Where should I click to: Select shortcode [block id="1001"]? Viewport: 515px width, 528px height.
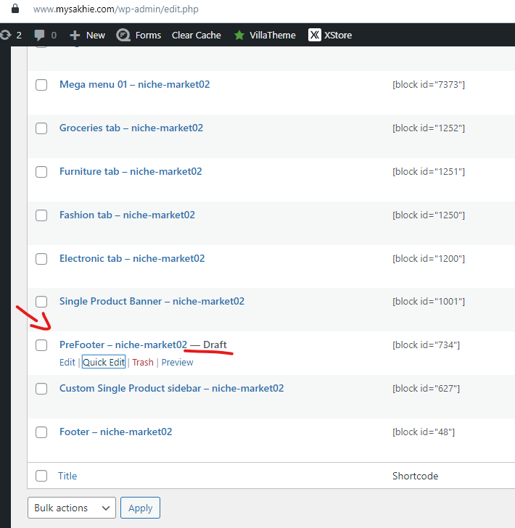[x=429, y=302]
